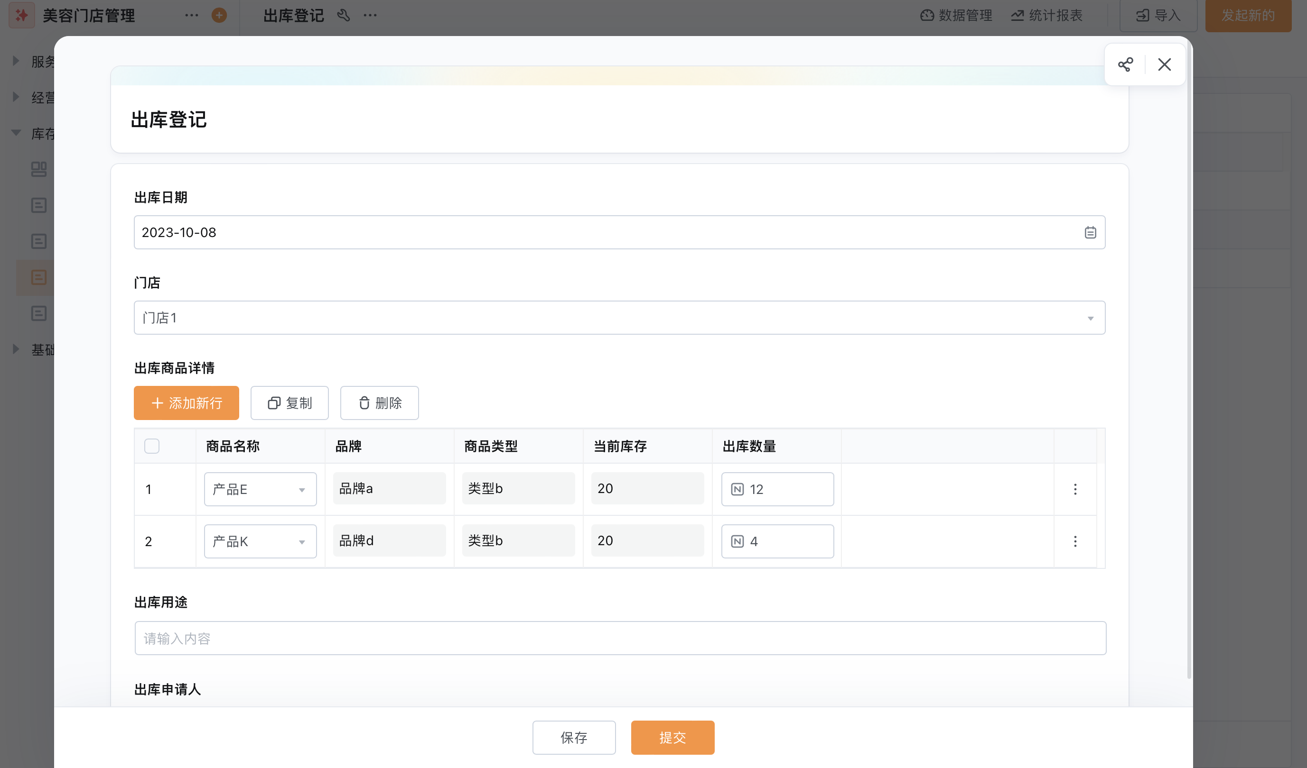
Task: Click the 提交 button
Action: [672, 738]
